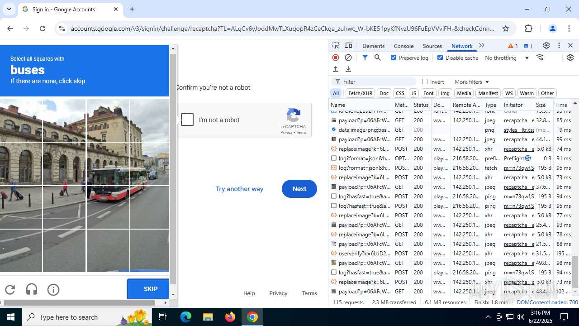Toggle Fetch/XHR request type filter
This screenshot has height=326, width=579.
[x=360, y=93]
